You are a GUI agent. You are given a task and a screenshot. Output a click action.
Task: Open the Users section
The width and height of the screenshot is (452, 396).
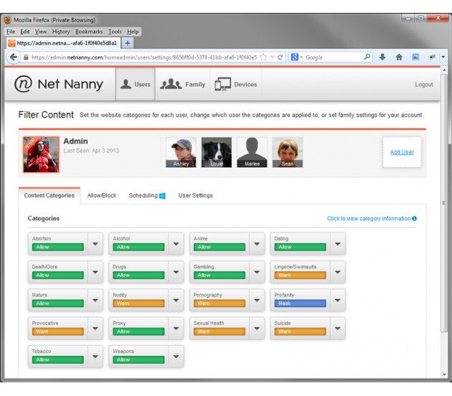(x=135, y=84)
